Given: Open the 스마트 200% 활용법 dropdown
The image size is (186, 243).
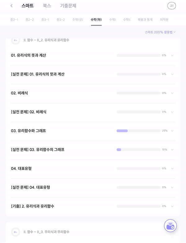Looking at the screenshot, I should [160, 32].
